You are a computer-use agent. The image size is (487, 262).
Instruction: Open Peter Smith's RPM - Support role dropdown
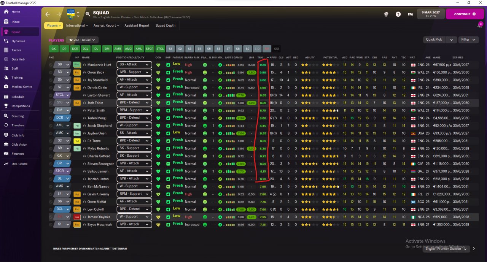tap(134, 110)
